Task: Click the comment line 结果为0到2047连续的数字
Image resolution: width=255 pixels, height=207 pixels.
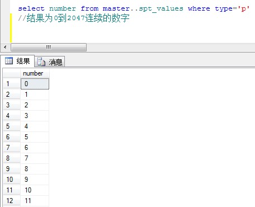Action: (74, 18)
